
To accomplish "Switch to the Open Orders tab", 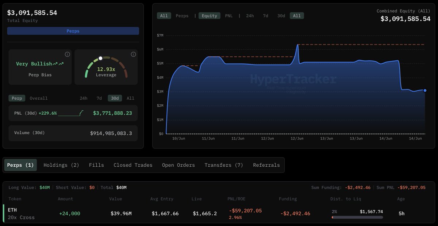I will click(x=178, y=165).
